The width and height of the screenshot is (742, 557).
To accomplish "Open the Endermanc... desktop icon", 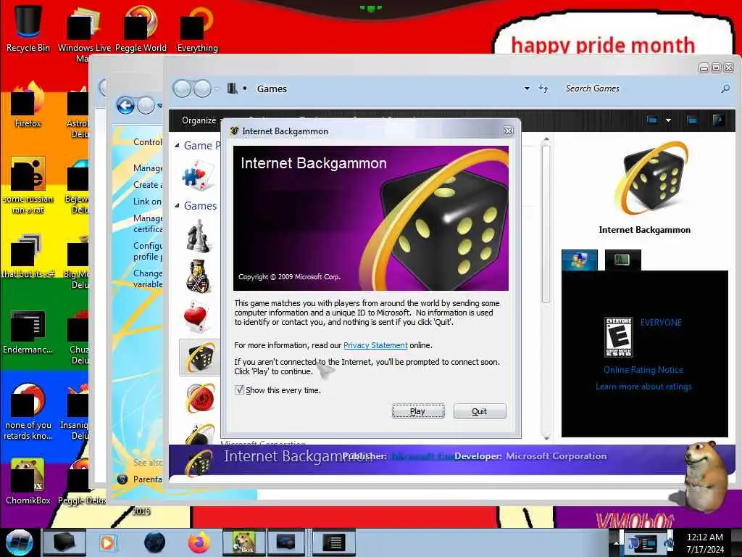I will pyautogui.click(x=28, y=331).
